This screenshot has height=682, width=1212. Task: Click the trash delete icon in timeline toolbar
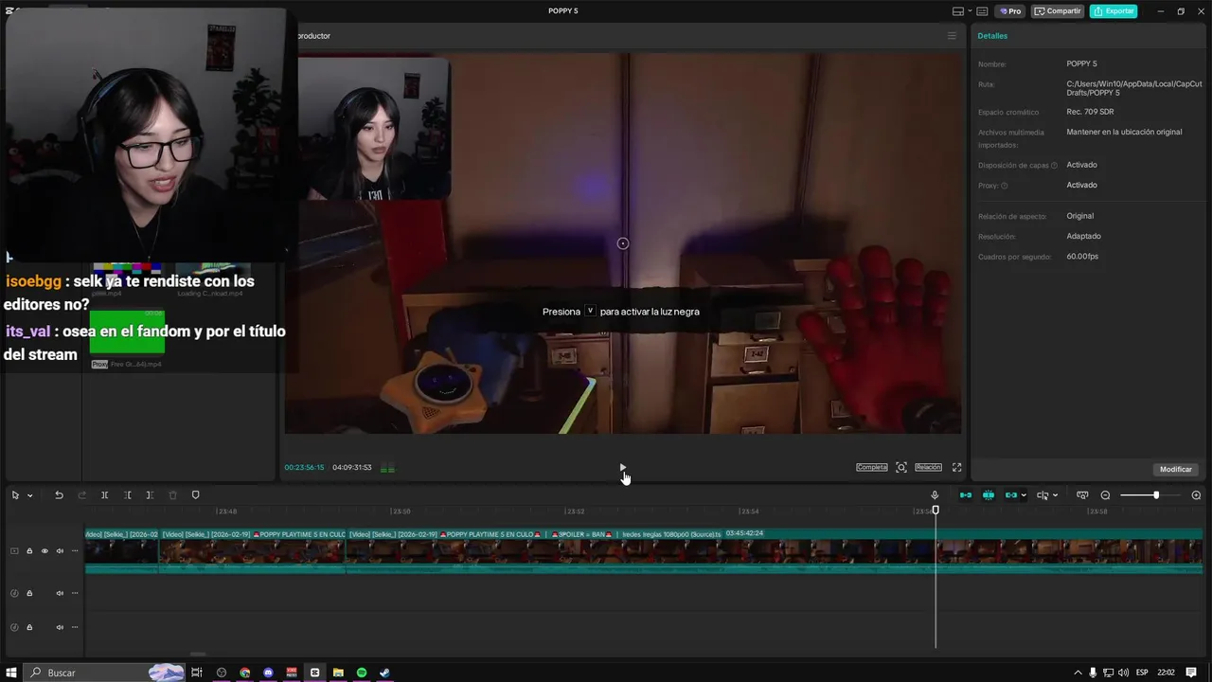[172, 495]
